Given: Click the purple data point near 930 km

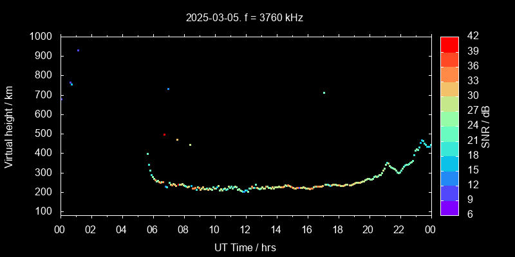Looking at the screenshot, I should (x=79, y=50).
